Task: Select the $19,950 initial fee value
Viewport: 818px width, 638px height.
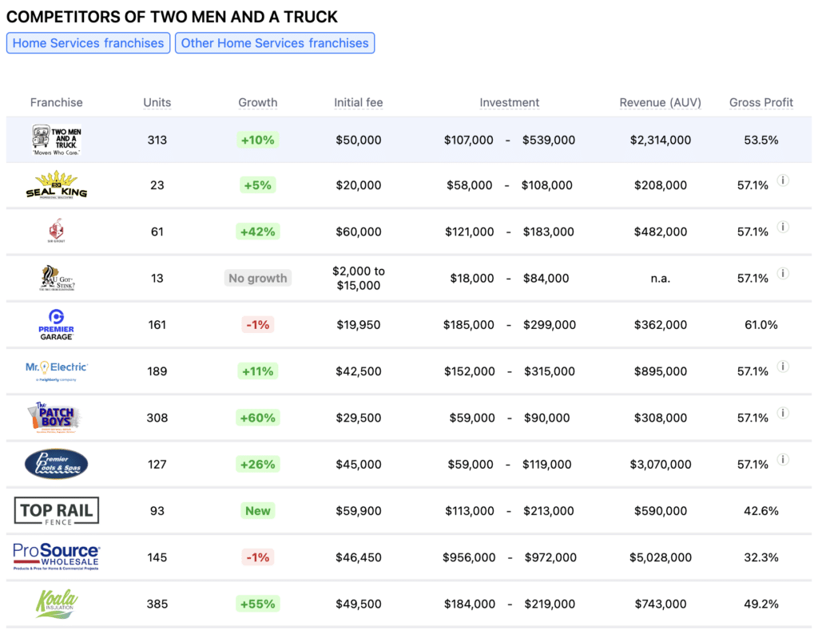Action: click(359, 324)
